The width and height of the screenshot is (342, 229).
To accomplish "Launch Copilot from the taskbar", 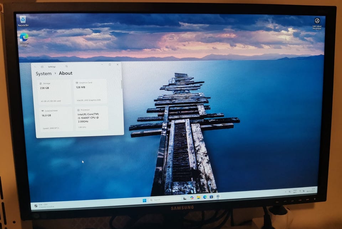I will [192, 198].
